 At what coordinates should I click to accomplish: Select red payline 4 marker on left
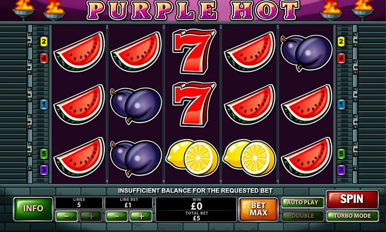(x=44, y=59)
